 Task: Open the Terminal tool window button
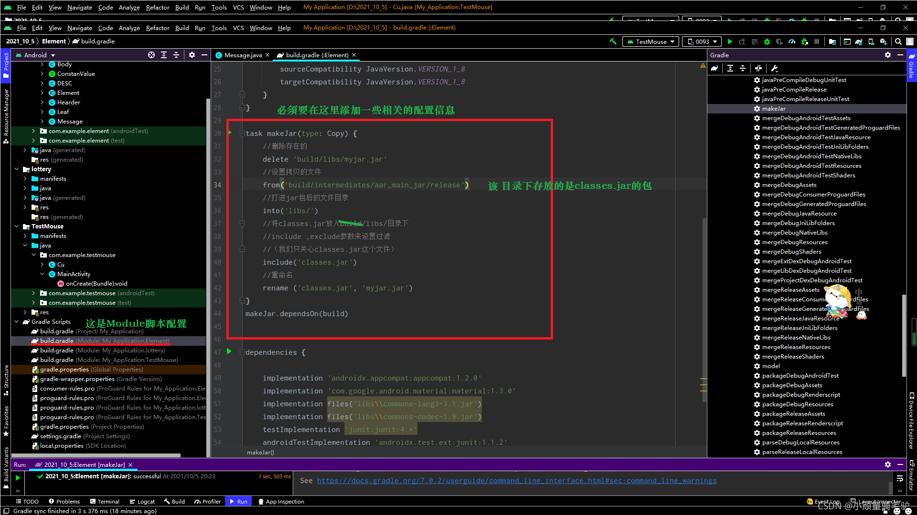click(x=104, y=502)
